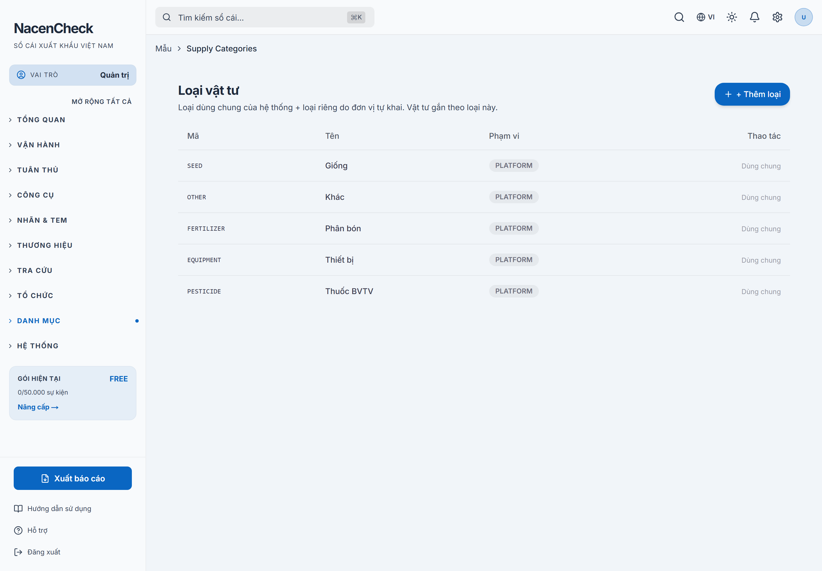The width and height of the screenshot is (822, 571).
Task: Open the VI language switcher
Action: 705,17
